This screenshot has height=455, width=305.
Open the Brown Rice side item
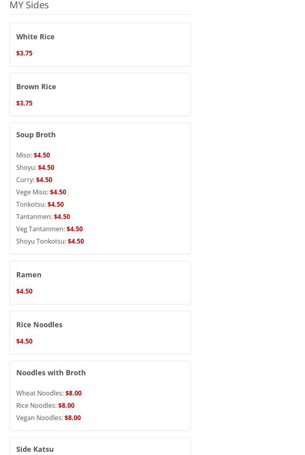pos(36,86)
